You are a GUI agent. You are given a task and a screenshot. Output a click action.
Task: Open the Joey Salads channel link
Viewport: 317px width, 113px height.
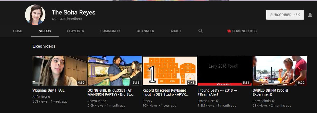(261, 101)
